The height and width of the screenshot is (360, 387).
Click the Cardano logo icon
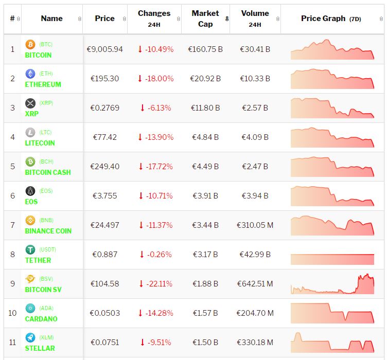tap(30, 309)
